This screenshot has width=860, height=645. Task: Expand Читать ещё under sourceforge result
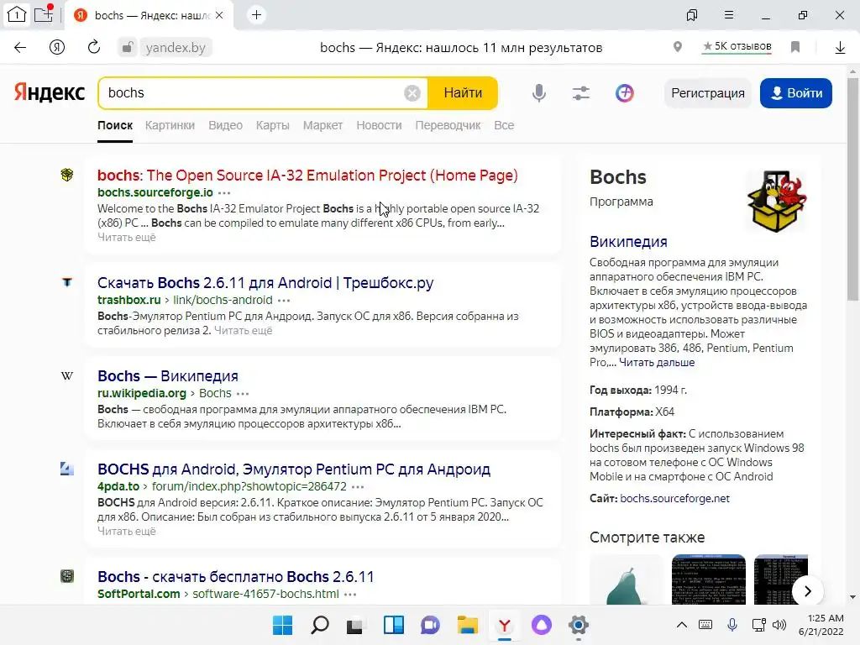pyautogui.click(x=127, y=237)
